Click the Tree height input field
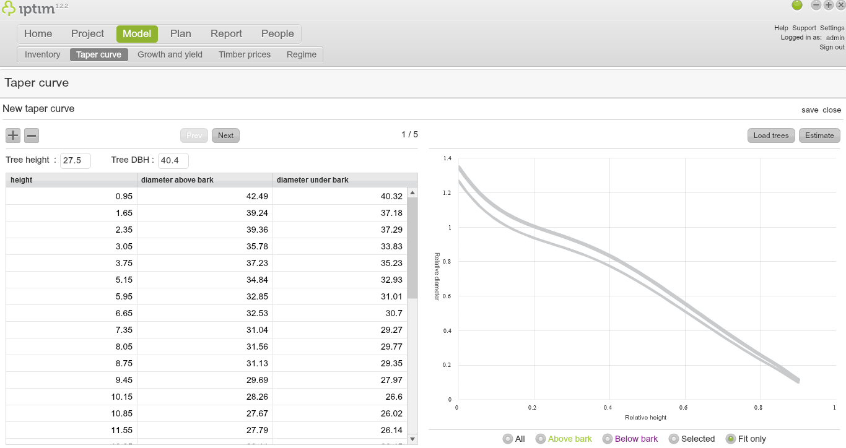 75,160
